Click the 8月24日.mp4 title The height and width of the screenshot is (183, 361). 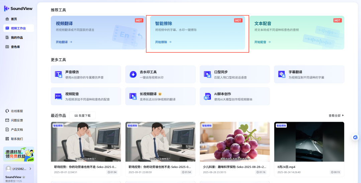point(286,167)
